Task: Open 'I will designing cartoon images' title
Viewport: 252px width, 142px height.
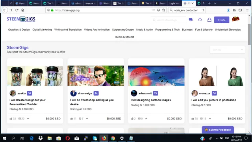Action: click(151, 100)
